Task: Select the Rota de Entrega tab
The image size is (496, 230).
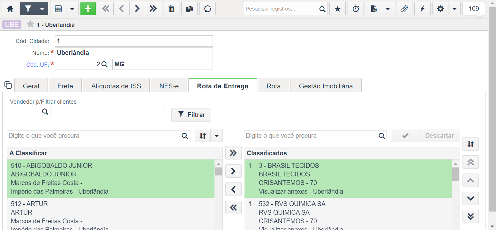Action: pos(222,86)
